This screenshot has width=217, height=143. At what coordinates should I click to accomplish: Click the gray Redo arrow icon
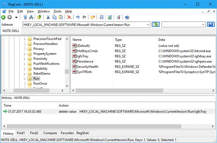click(84, 17)
